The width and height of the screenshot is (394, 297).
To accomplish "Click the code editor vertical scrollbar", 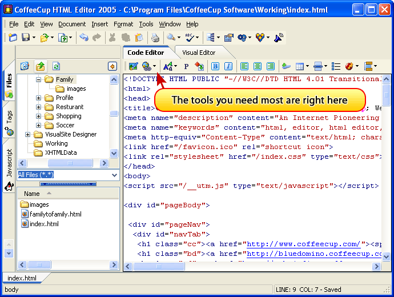I will [x=386, y=171].
